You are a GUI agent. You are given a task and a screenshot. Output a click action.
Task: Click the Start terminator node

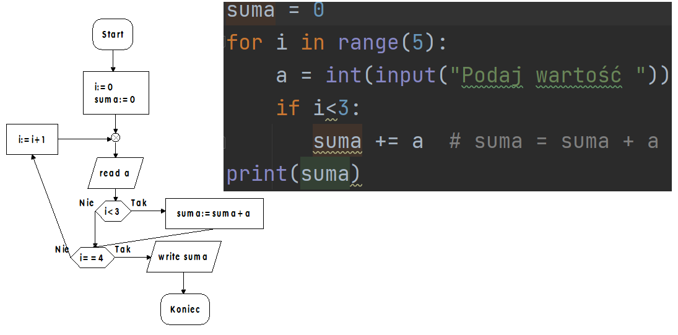(113, 35)
